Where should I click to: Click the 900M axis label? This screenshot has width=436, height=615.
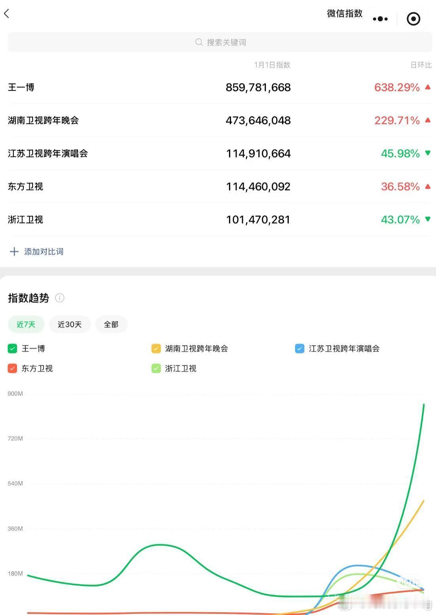(15, 393)
